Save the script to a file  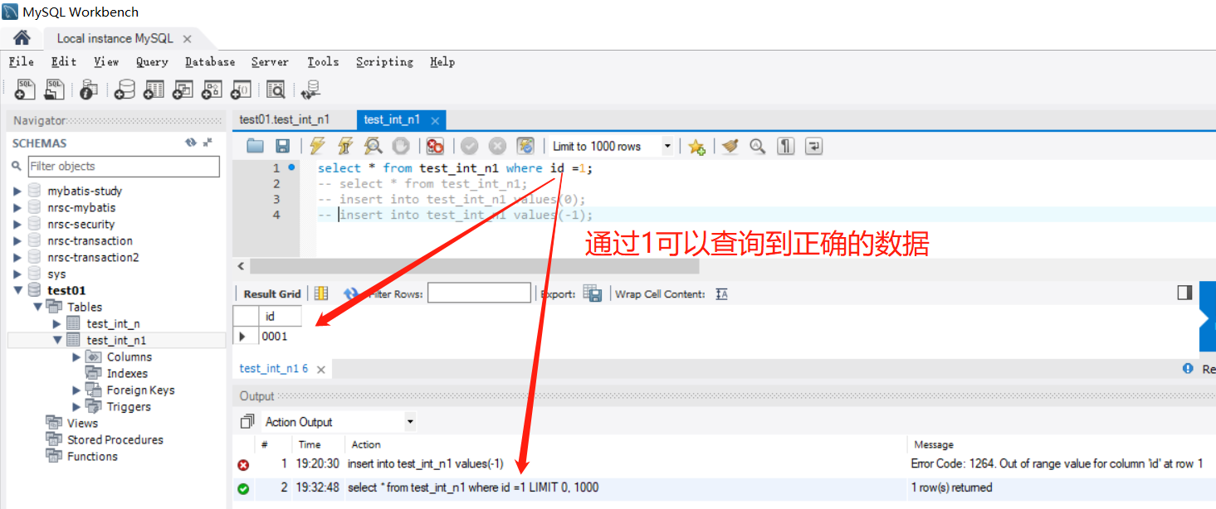click(x=282, y=146)
